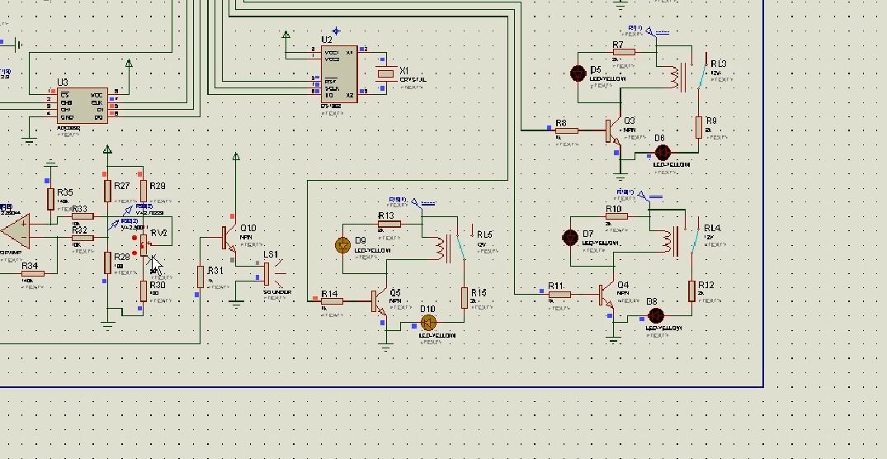This screenshot has width=887, height=459.
Task: Select the dark LED D5
Action: click(578, 73)
